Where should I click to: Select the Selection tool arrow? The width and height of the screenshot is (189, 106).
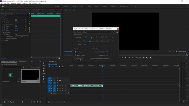click(x=44, y=63)
